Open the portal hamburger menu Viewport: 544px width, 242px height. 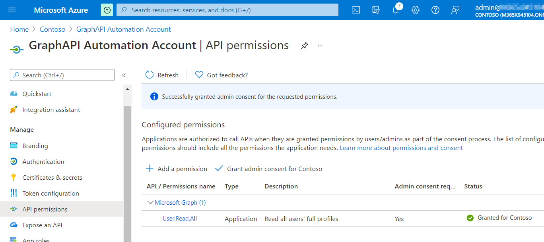[x=12, y=10]
